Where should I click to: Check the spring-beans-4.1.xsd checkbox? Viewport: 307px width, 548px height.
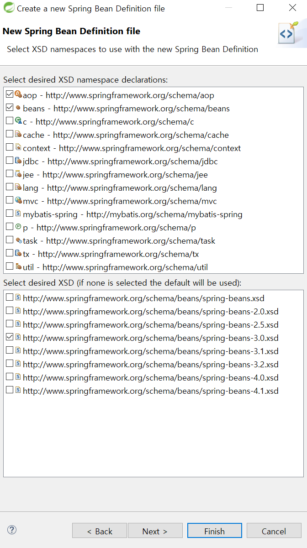[10, 391]
